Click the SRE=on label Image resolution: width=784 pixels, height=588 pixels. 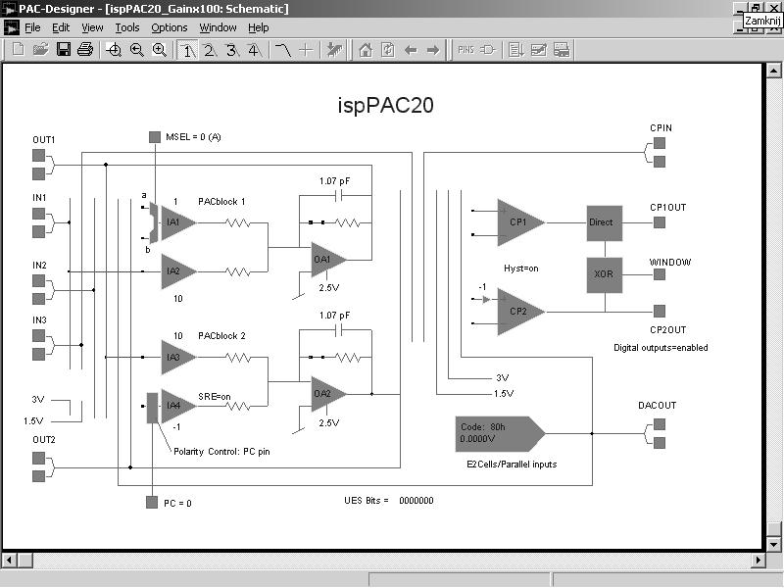[x=214, y=397]
